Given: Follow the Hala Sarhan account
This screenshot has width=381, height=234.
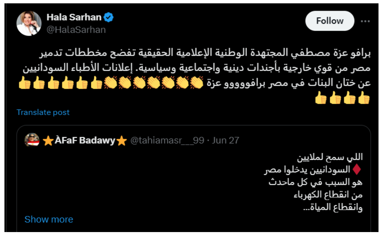Looking at the screenshot, I should click(x=330, y=21).
